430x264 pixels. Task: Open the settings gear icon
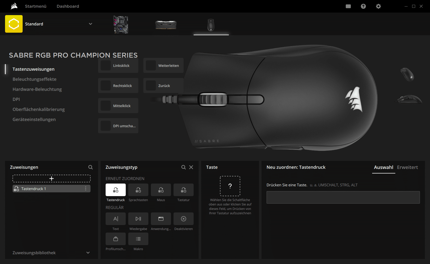[378, 6]
